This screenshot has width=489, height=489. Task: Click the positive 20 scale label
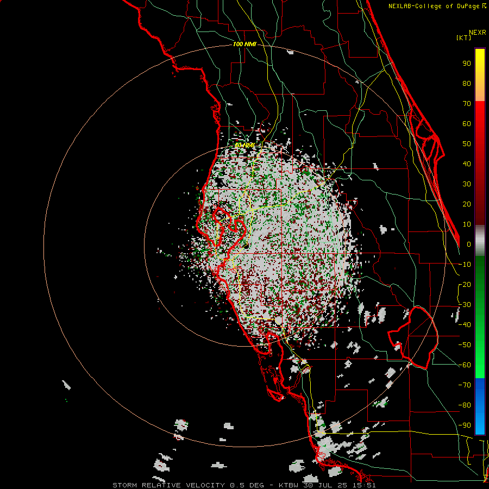[x=467, y=204]
